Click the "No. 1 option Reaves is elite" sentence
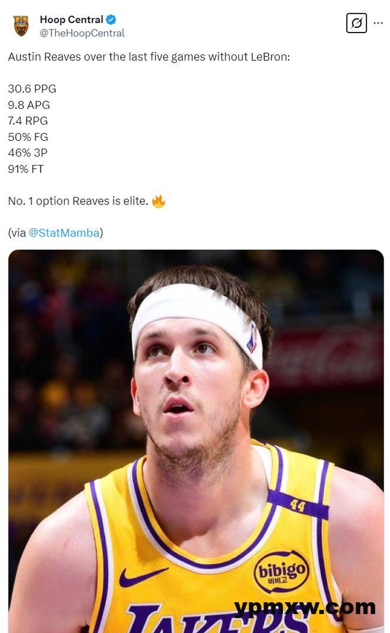The image size is (390, 633). click(78, 201)
